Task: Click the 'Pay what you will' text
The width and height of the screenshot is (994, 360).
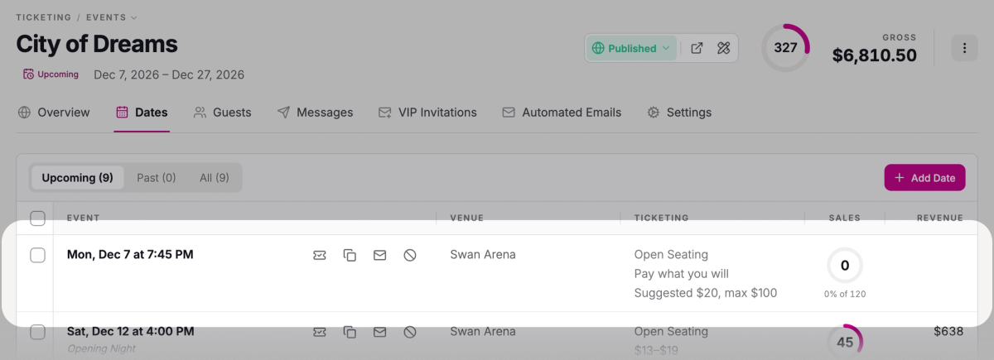Action: (x=681, y=274)
